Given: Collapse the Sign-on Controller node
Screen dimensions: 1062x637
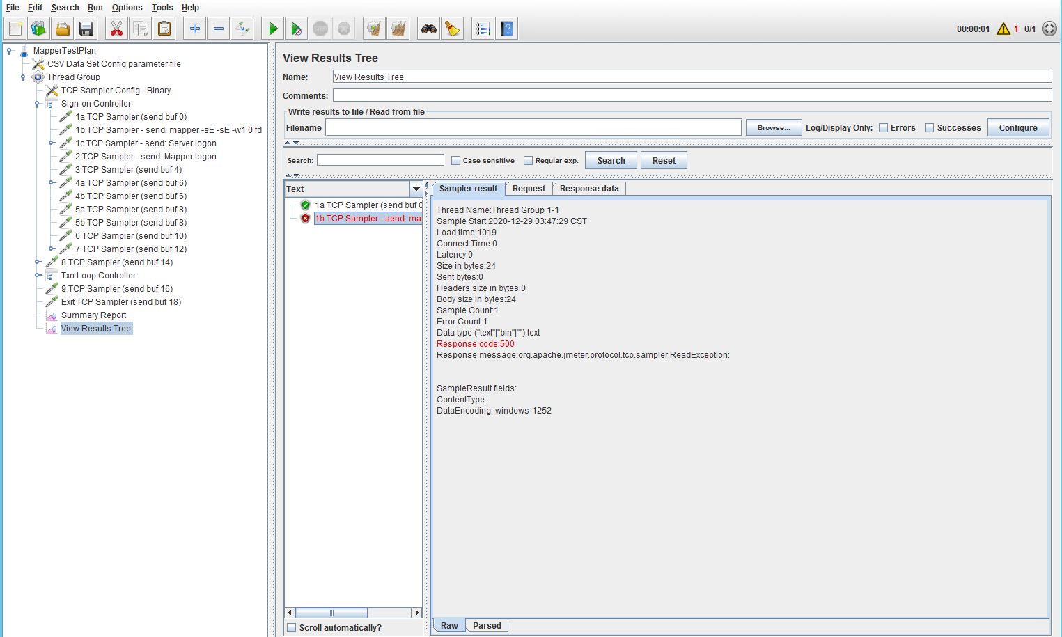Looking at the screenshot, I should 36,103.
